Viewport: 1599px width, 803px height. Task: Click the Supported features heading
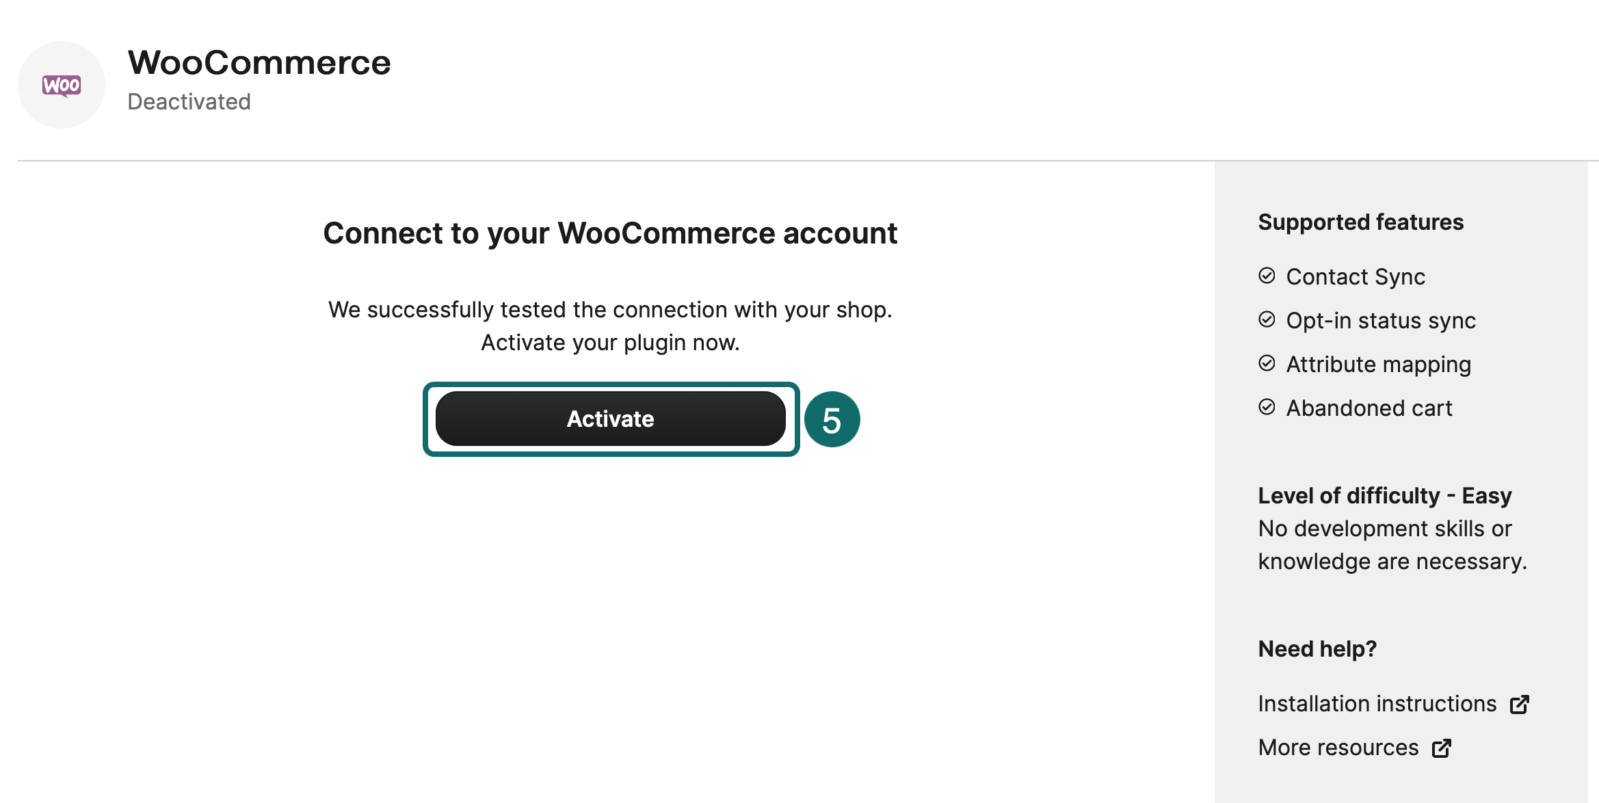pos(1361,222)
